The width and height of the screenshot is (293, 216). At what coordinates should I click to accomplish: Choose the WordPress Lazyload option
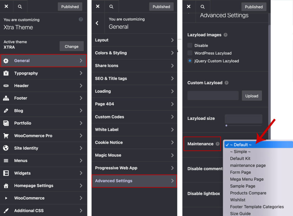tap(190, 53)
